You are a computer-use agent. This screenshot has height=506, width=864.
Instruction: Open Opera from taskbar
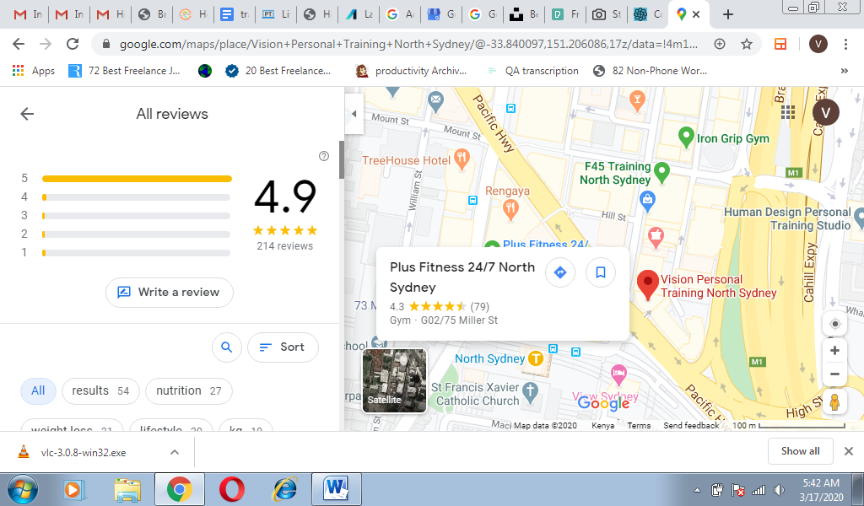[232, 489]
